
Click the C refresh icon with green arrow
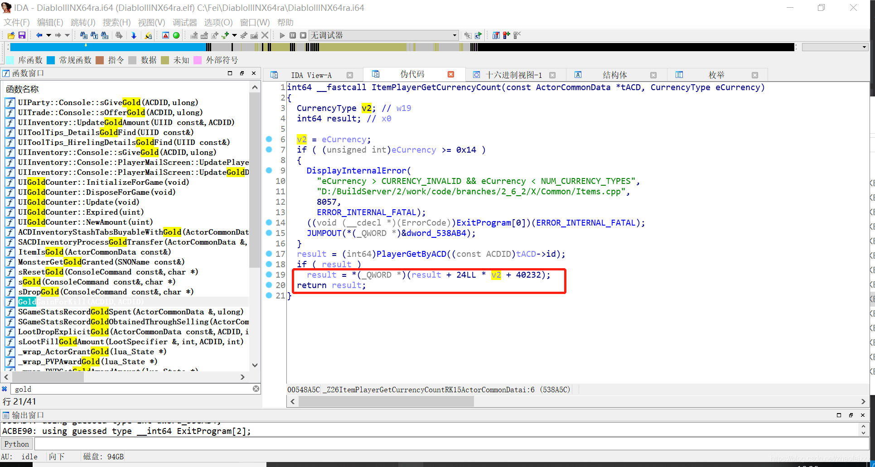478,35
